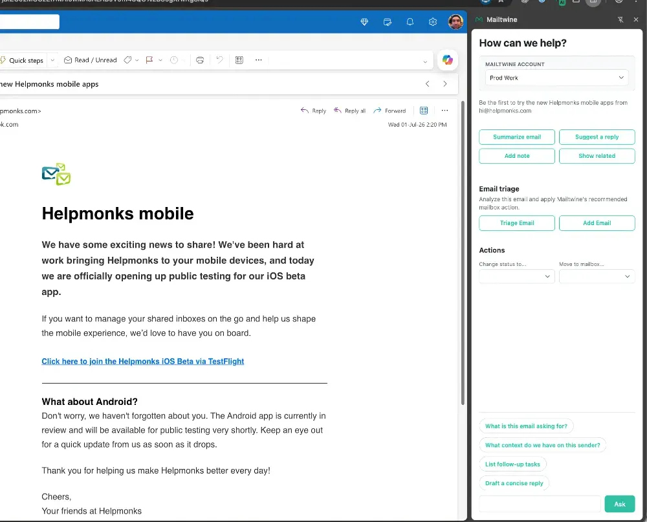Go to previous message arrow
Viewport: 647px width, 522px height.
point(428,84)
